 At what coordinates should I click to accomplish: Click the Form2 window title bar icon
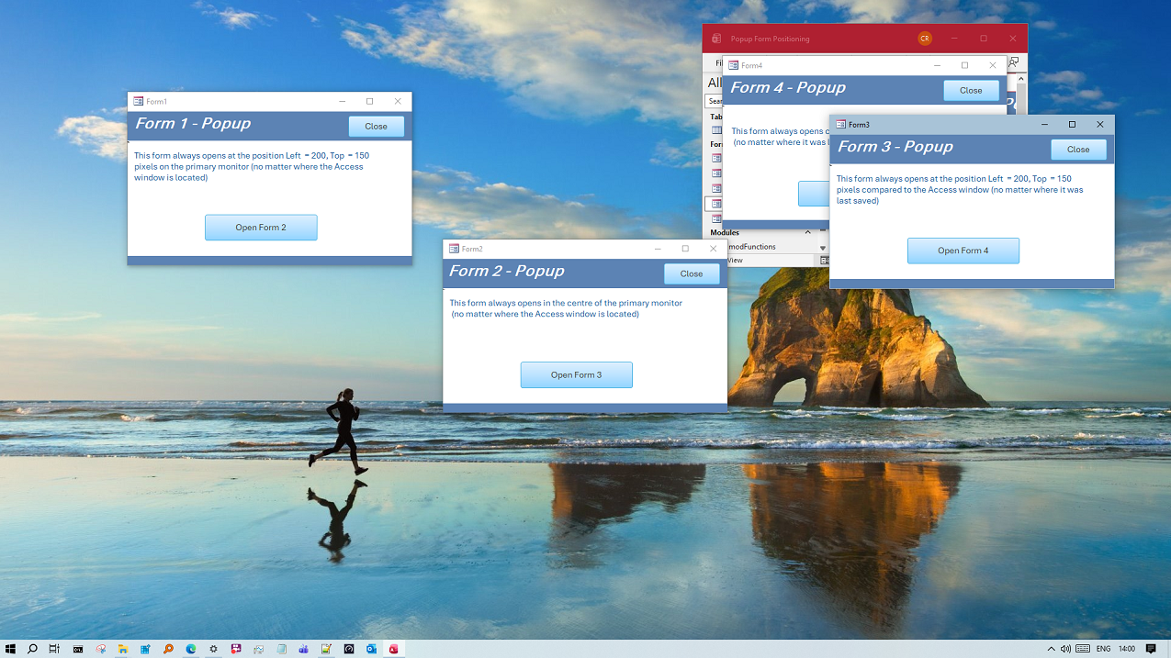coord(454,249)
